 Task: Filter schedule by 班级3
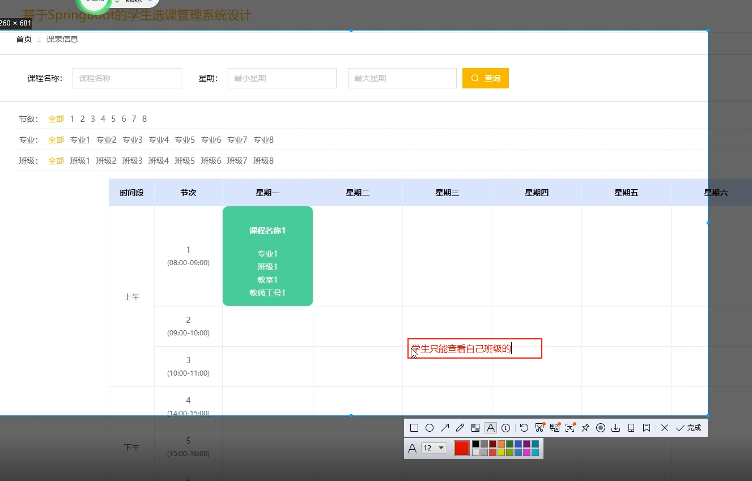point(133,161)
